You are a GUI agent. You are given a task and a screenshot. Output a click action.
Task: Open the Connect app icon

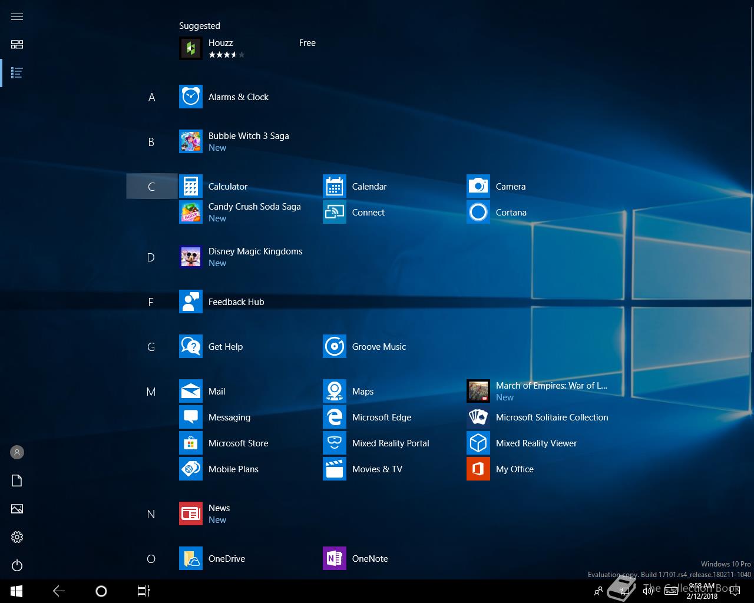[x=335, y=212]
